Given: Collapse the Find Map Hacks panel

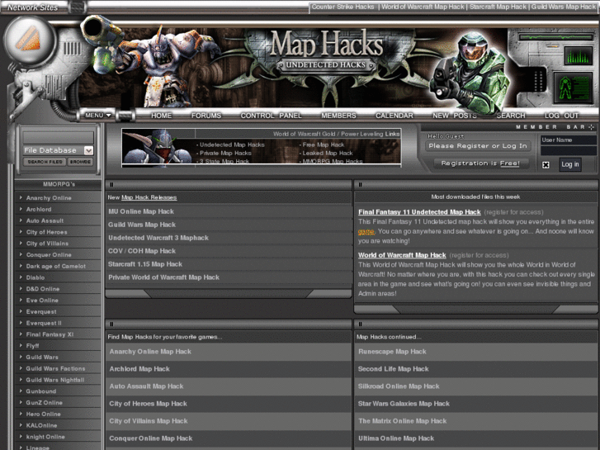Looking at the screenshot, I should tap(111, 324).
